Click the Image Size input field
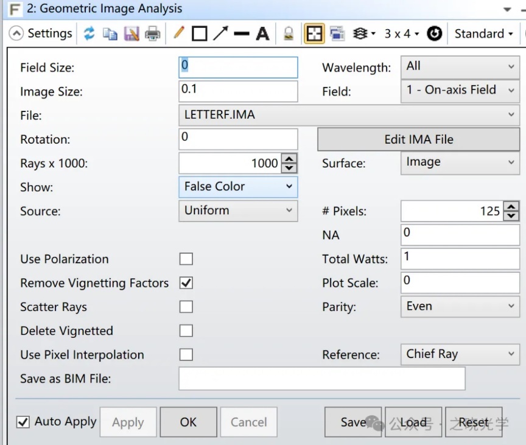526x445 pixels. tap(238, 91)
